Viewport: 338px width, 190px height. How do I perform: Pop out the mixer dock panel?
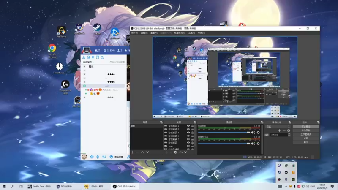tap(262, 122)
